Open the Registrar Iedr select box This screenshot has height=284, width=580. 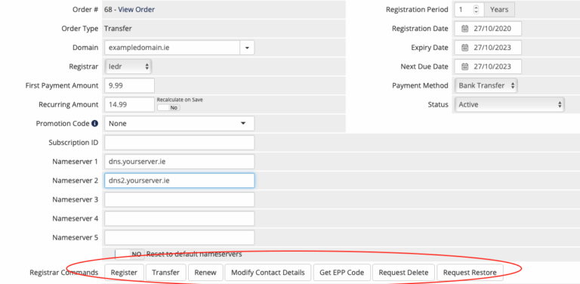128,66
